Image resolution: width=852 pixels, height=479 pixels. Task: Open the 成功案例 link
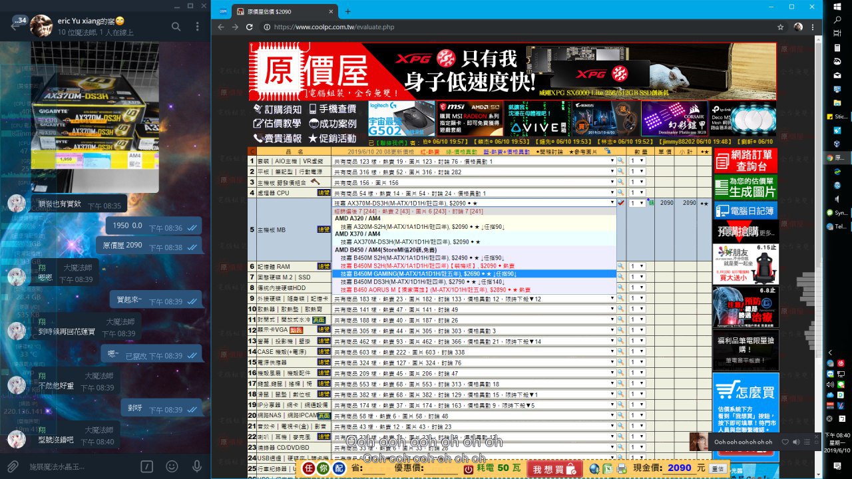click(x=333, y=124)
